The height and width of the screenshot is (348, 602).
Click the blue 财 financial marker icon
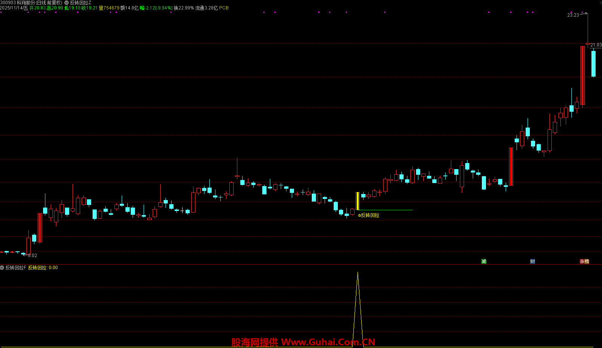click(x=532, y=262)
